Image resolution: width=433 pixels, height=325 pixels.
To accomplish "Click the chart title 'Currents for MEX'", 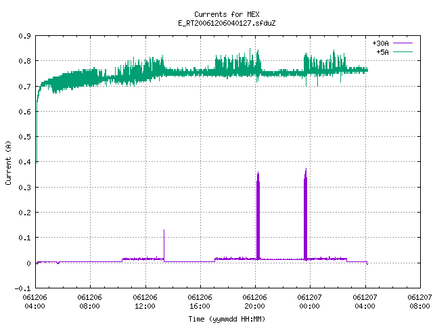I will coord(227,14).
